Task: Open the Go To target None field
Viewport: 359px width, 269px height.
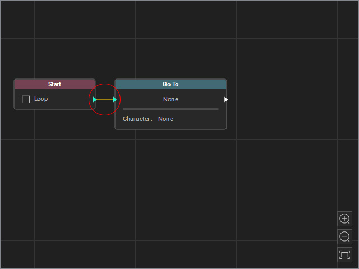Action: (x=171, y=99)
